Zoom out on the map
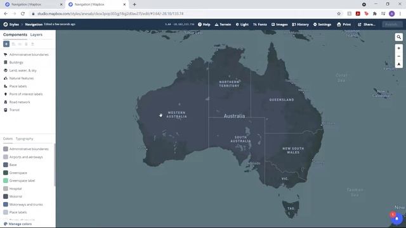This screenshot has height=228, width=406. click(x=399, y=56)
